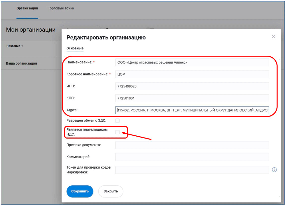Click the Закрыть button
The height and width of the screenshot is (206, 286).
click(111, 191)
